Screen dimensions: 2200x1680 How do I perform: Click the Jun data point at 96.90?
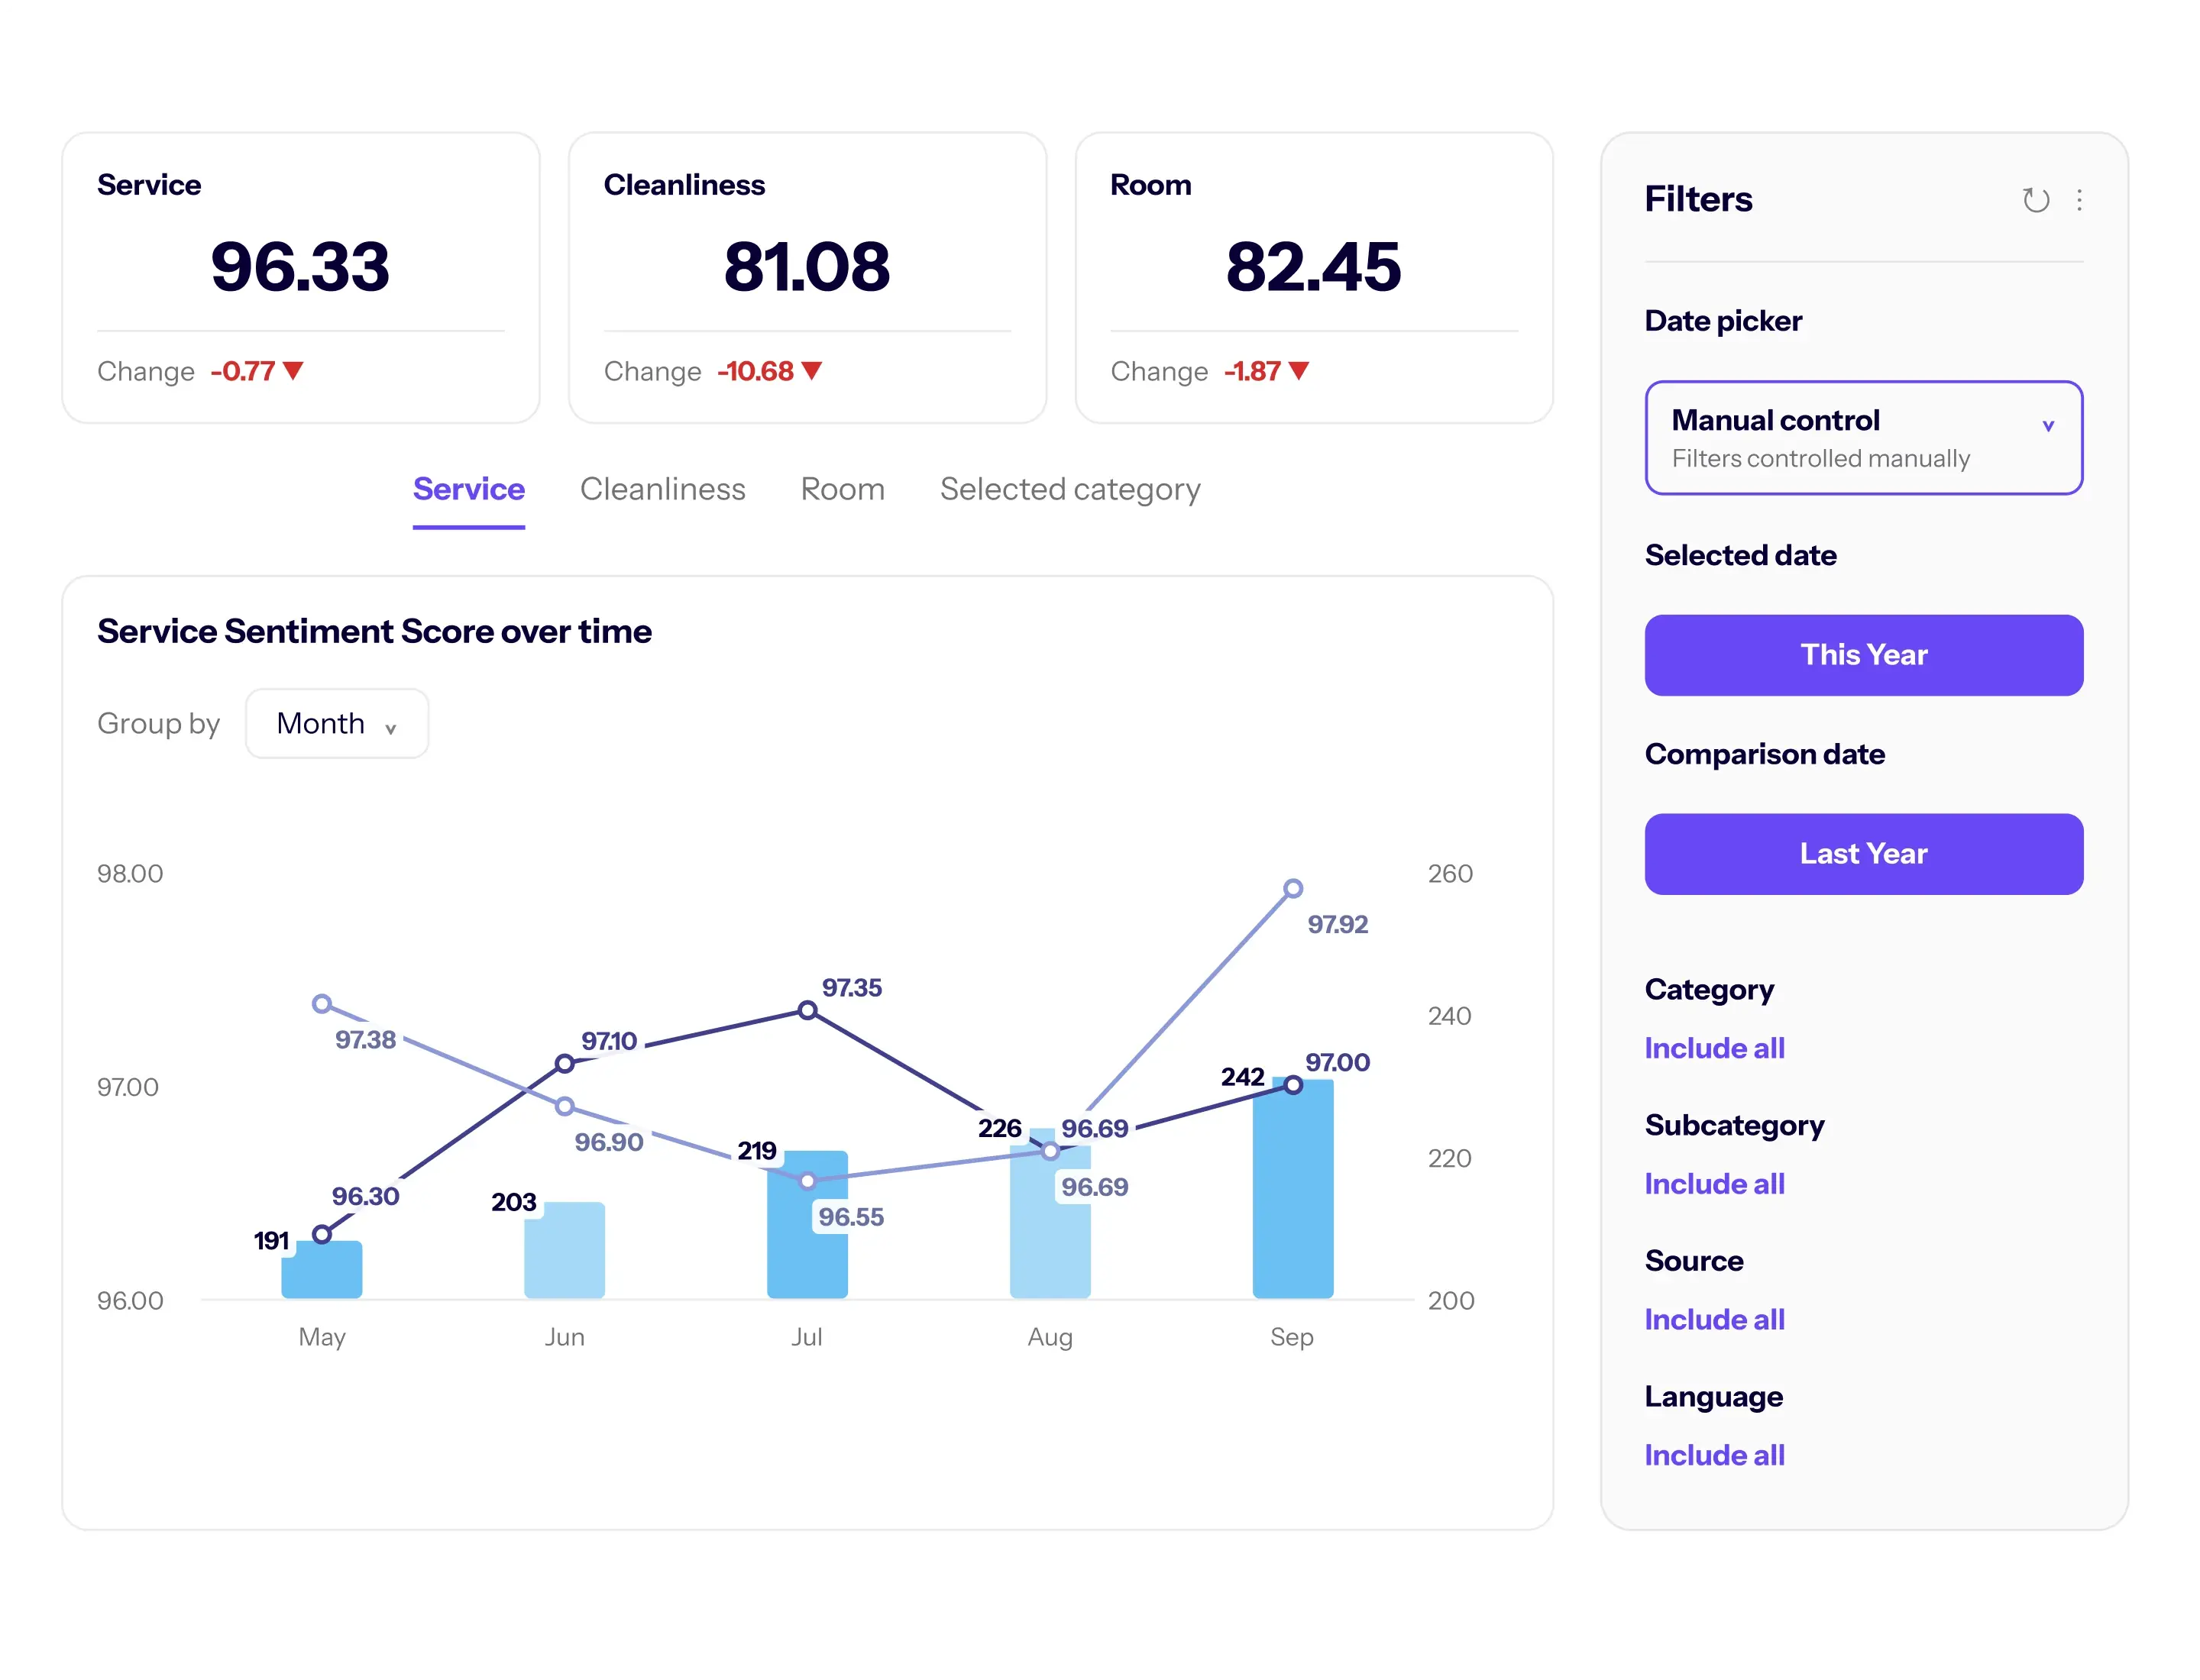(565, 1106)
